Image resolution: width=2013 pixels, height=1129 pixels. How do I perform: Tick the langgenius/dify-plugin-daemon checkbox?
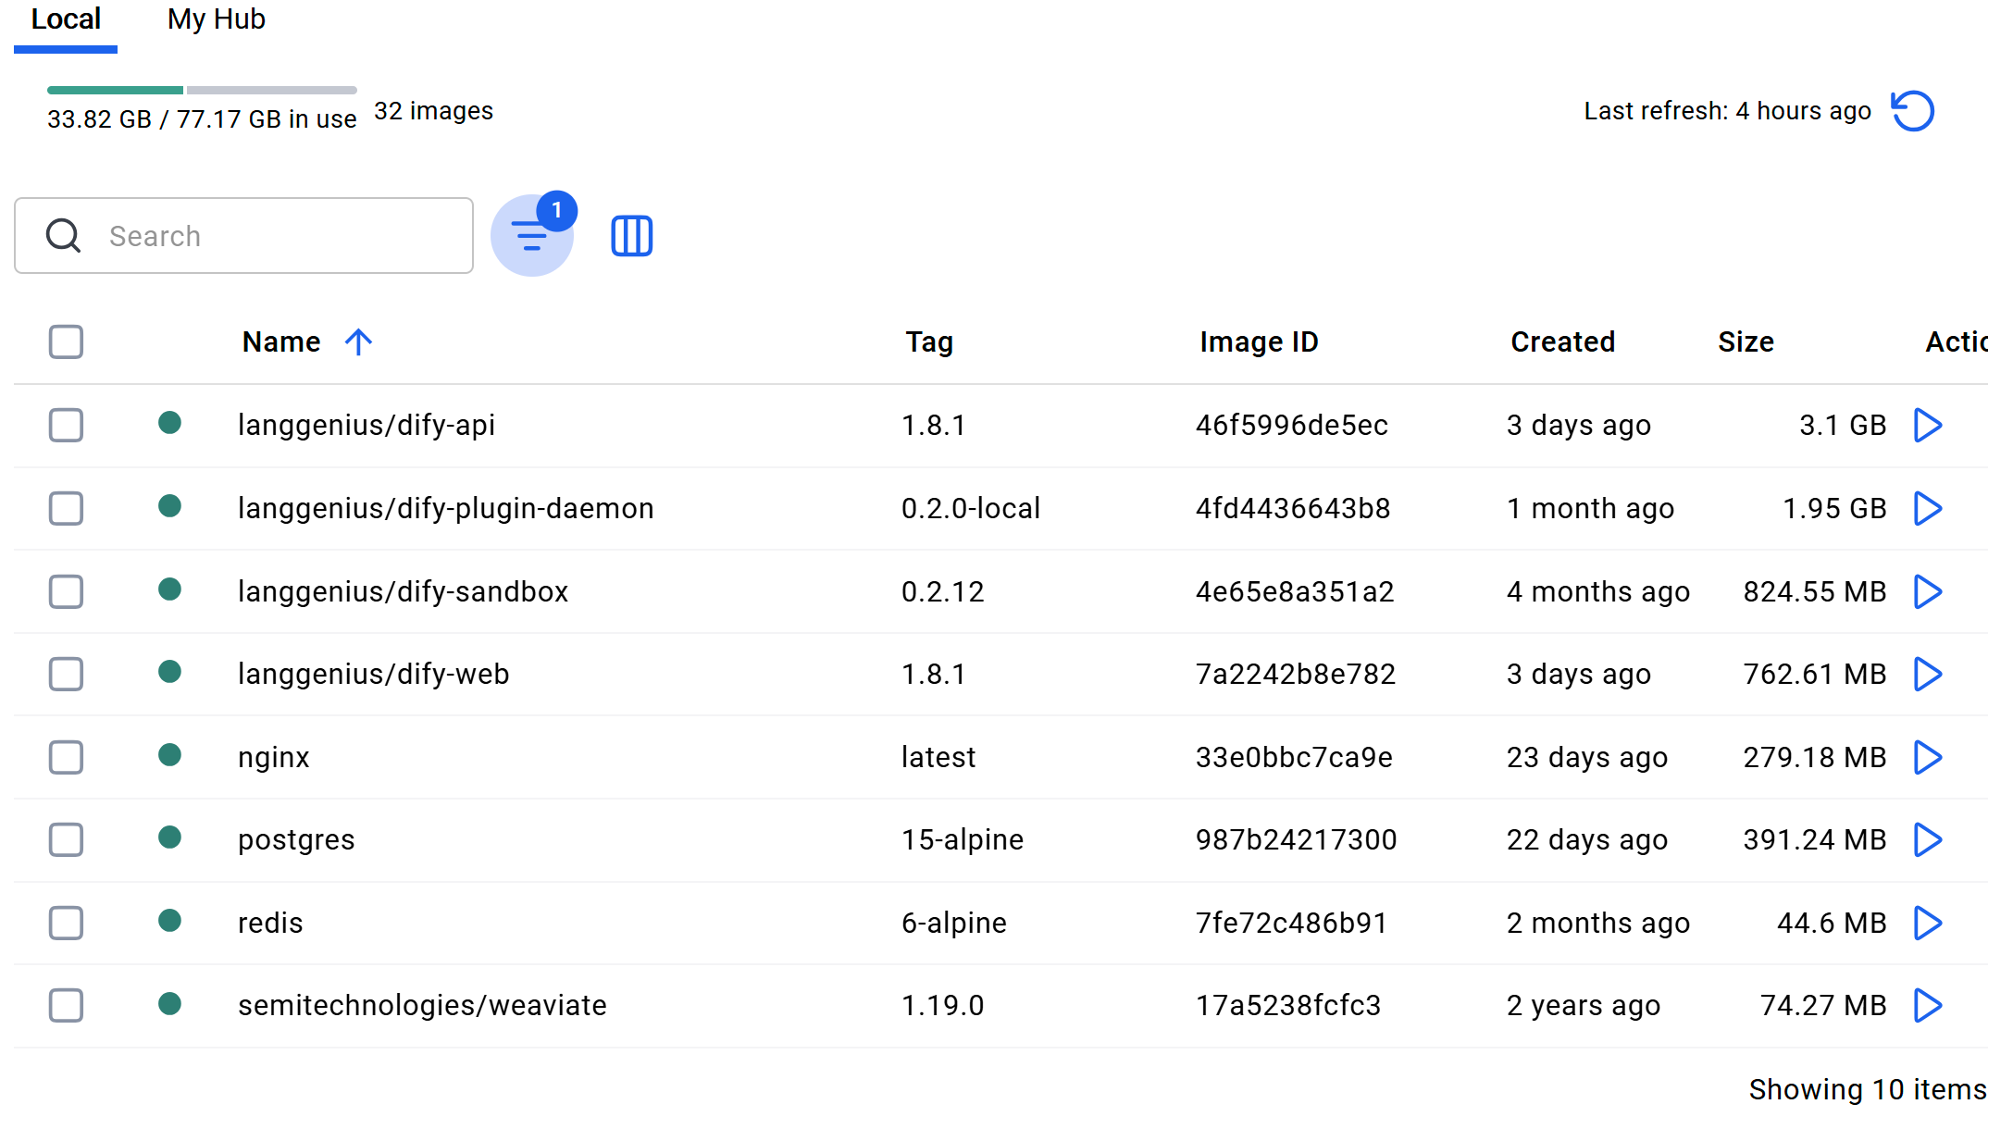click(66, 509)
